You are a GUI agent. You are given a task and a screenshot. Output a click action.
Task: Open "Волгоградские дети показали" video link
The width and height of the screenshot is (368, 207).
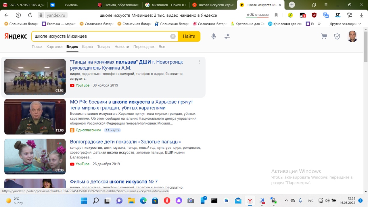tap(125, 142)
